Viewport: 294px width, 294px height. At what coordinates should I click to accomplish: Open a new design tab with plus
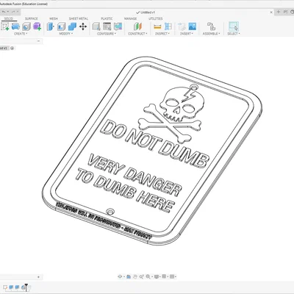coord(279,12)
